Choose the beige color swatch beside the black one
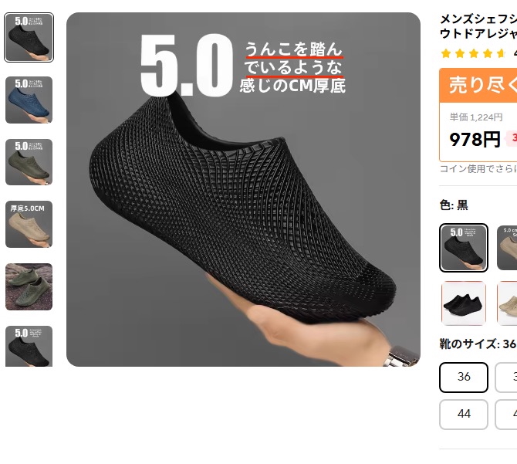Screen dimensions: 517x464 point(507,248)
